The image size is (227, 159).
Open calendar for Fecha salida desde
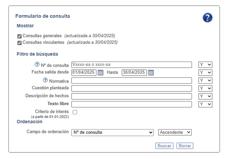click(101, 73)
